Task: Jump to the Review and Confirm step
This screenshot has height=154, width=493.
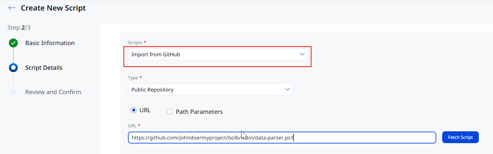Action: (x=53, y=92)
